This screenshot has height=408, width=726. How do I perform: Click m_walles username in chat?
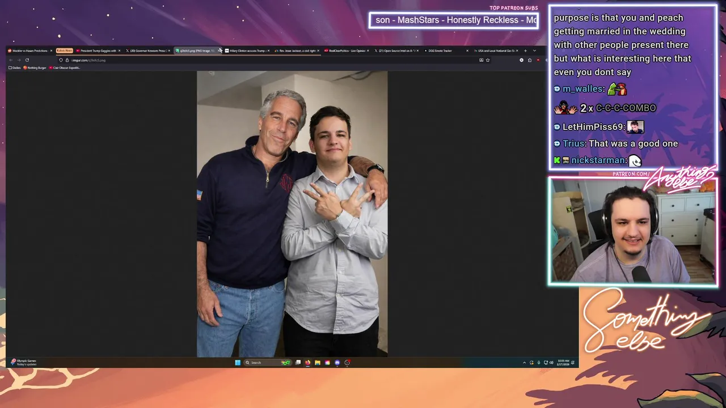(x=583, y=89)
